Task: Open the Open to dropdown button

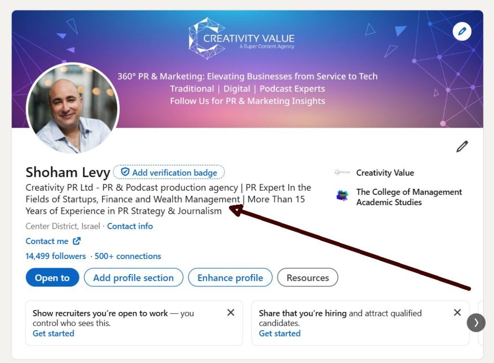Action: point(52,277)
